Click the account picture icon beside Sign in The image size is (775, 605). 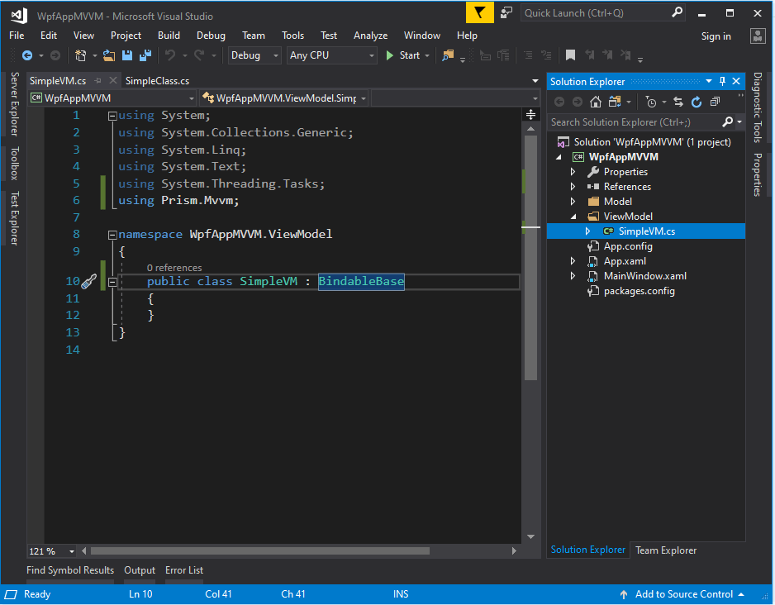757,36
